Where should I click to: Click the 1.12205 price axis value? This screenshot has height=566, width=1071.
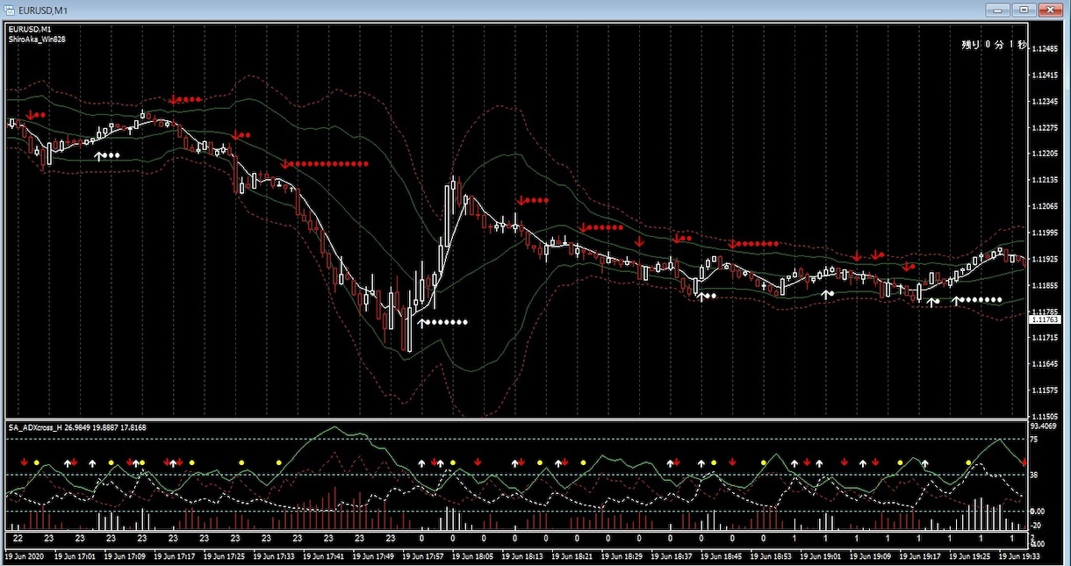coord(1046,154)
